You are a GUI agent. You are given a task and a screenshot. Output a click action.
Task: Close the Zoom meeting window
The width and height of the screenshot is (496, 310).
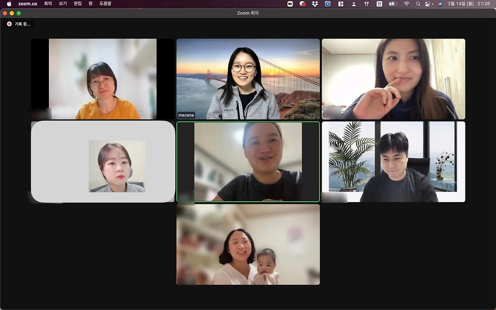pyautogui.click(x=5, y=13)
